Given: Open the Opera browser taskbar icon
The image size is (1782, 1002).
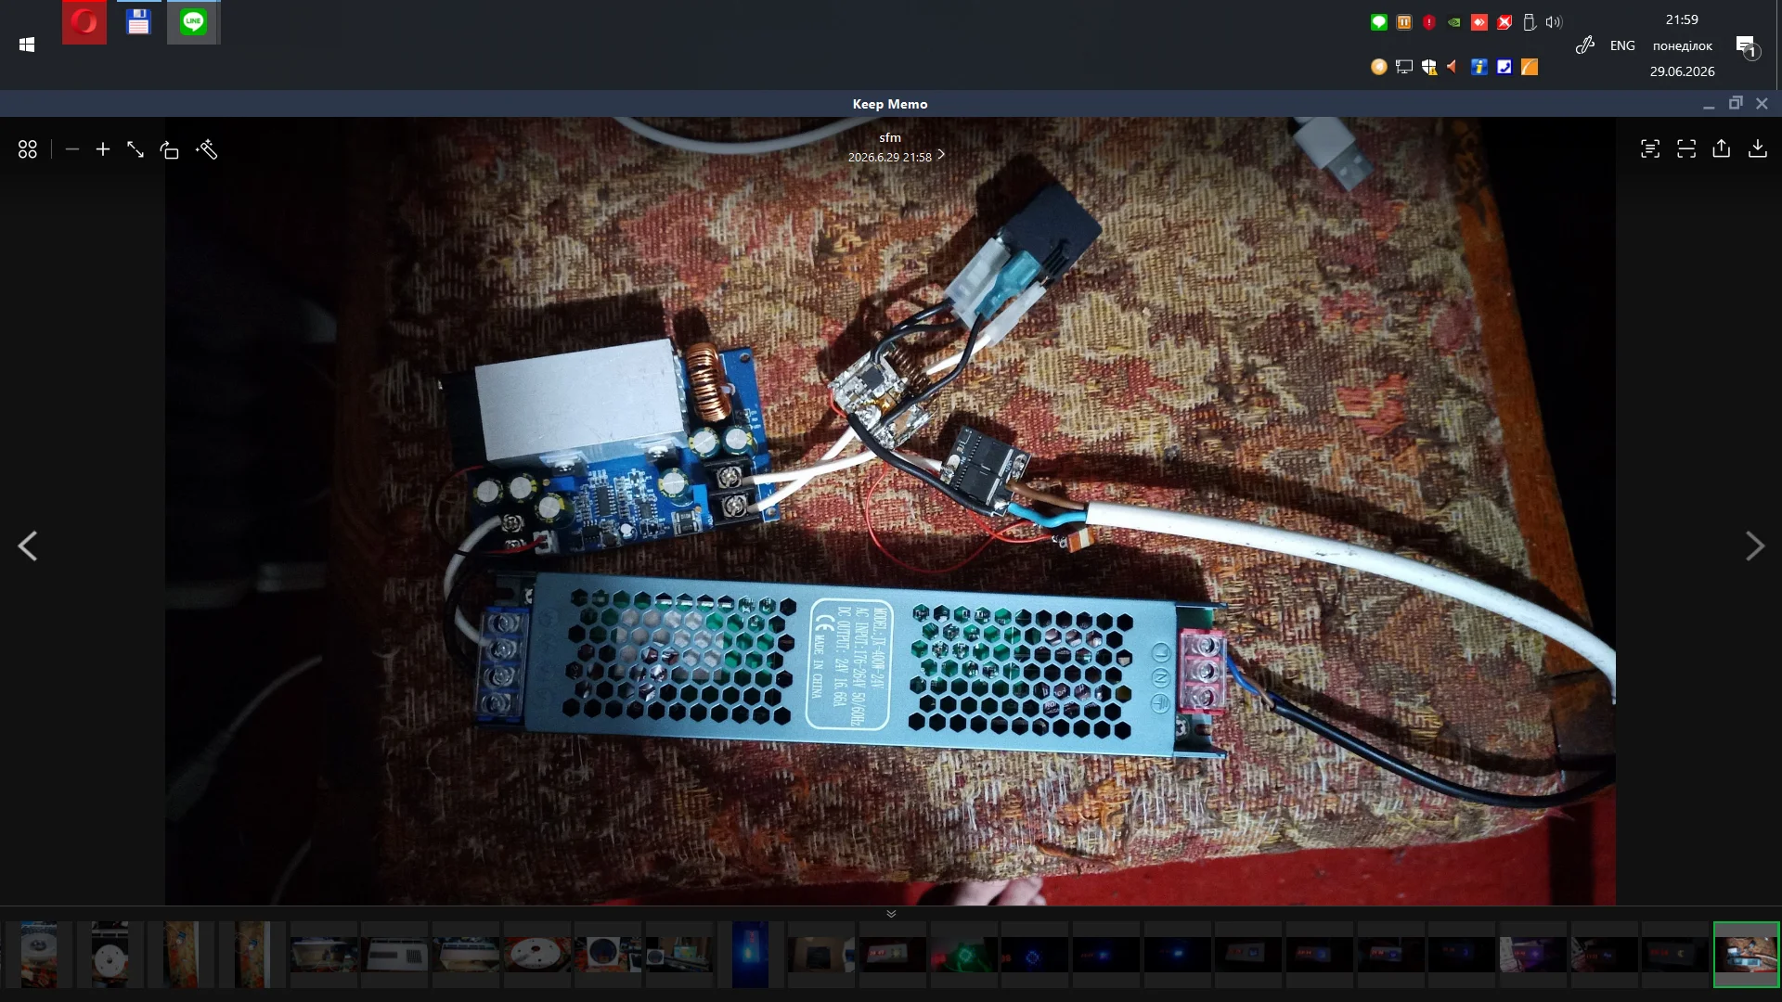Looking at the screenshot, I should pos(84,22).
